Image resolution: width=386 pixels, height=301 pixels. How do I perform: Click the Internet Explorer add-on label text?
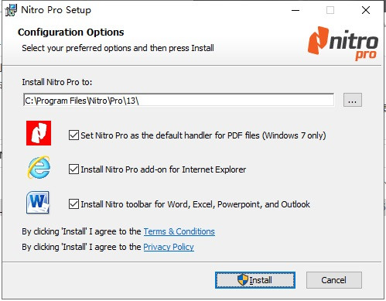tap(163, 169)
